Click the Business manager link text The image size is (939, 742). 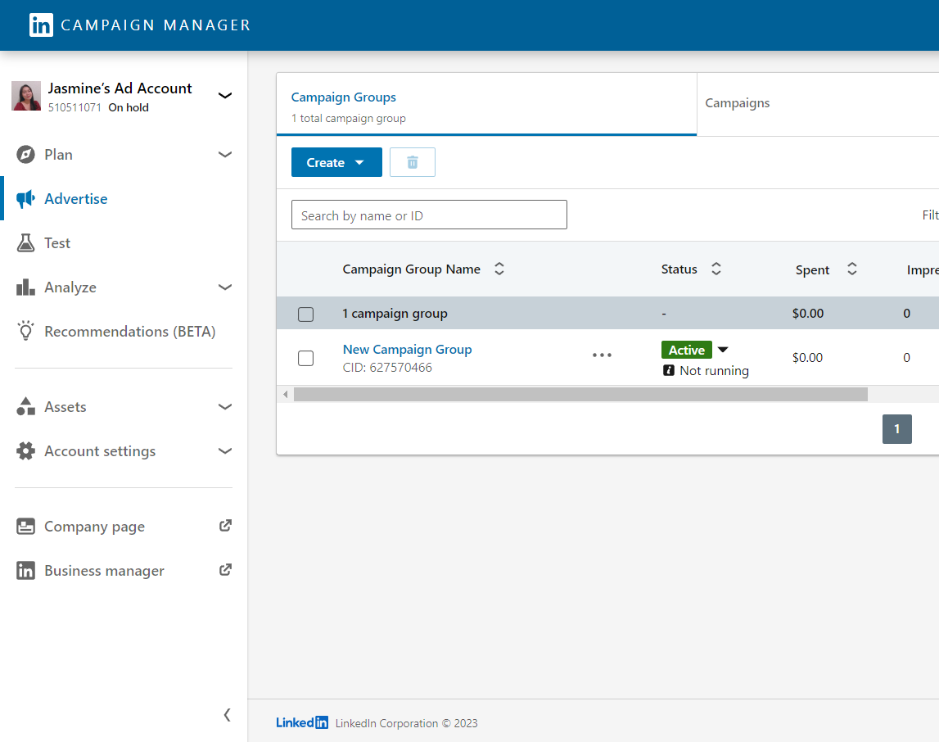(104, 571)
